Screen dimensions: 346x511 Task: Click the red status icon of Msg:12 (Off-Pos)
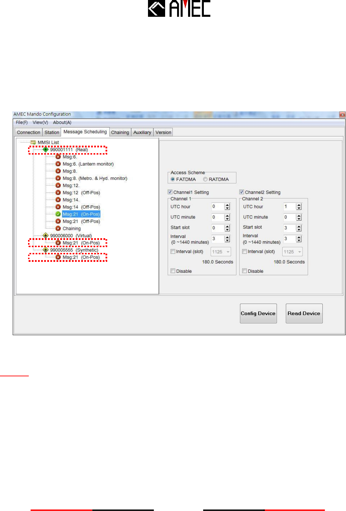[x=58, y=193]
